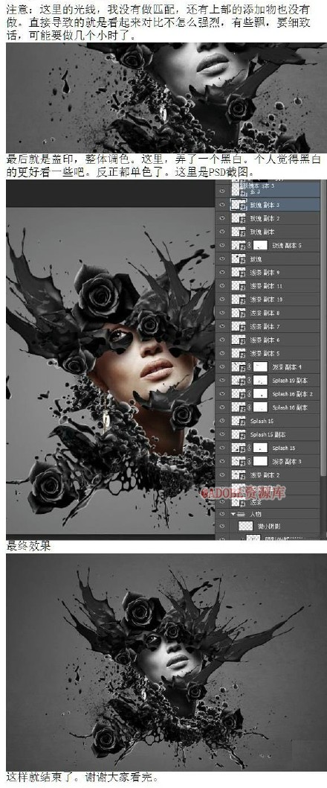Click the 泼墨 副本 11 layer thumbnail
Viewport: 327px width, 788px height.
point(238,286)
